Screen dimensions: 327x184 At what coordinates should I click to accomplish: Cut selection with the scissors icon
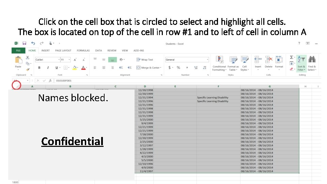coord(28,58)
